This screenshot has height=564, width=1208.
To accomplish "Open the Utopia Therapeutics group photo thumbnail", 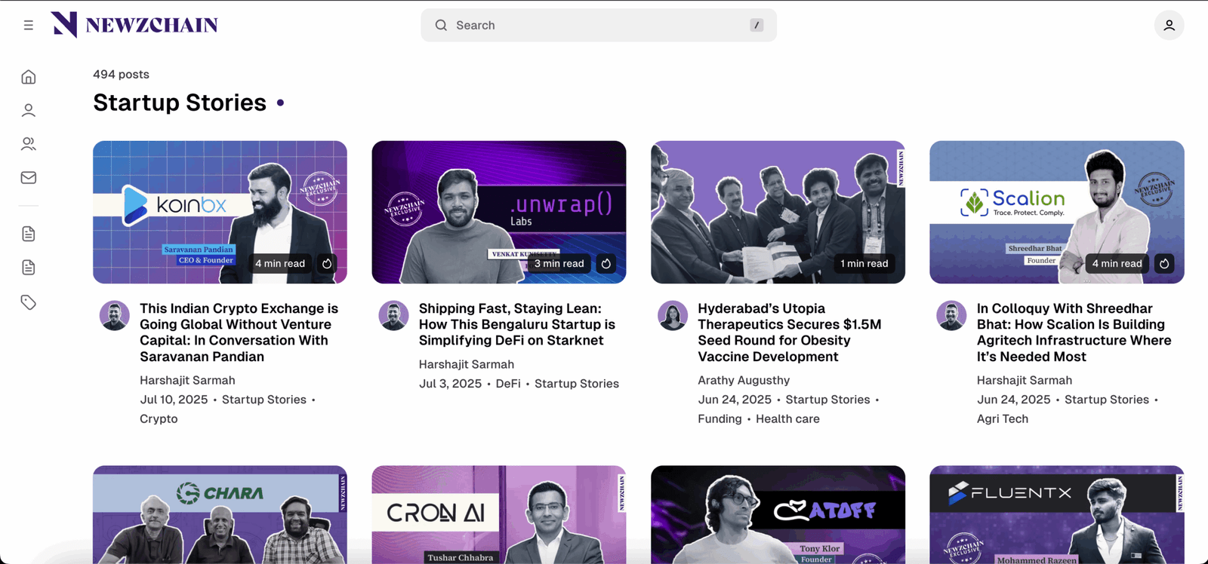I will pyautogui.click(x=778, y=212).
